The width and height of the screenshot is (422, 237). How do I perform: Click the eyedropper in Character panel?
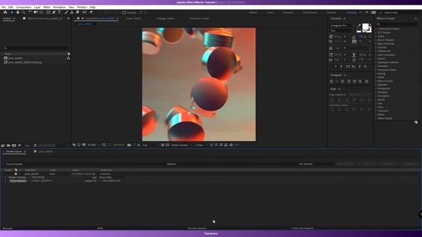[x=359, y=26]
